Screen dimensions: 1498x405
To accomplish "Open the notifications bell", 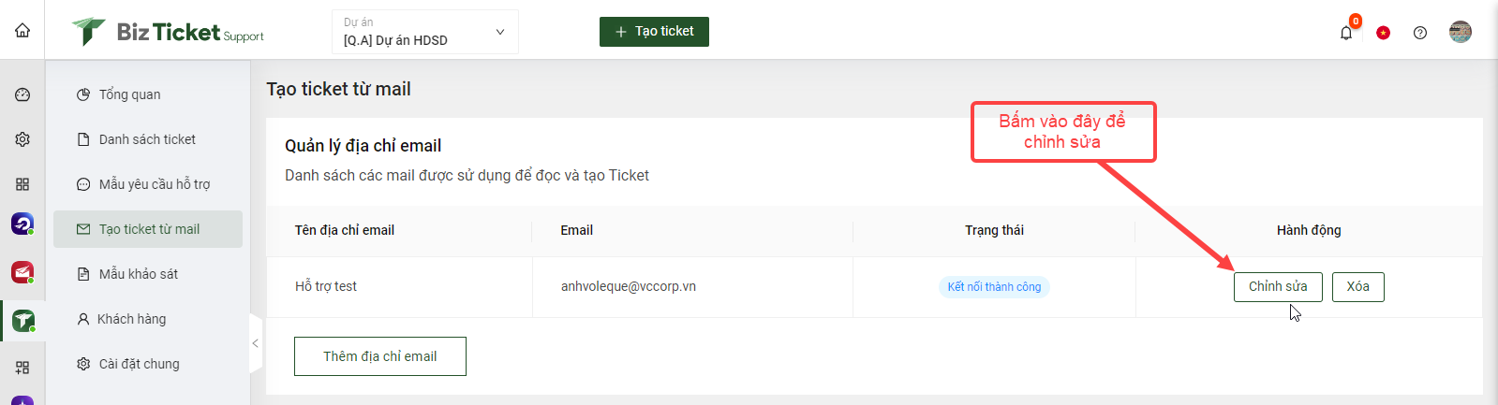I will click(1346, 33).
